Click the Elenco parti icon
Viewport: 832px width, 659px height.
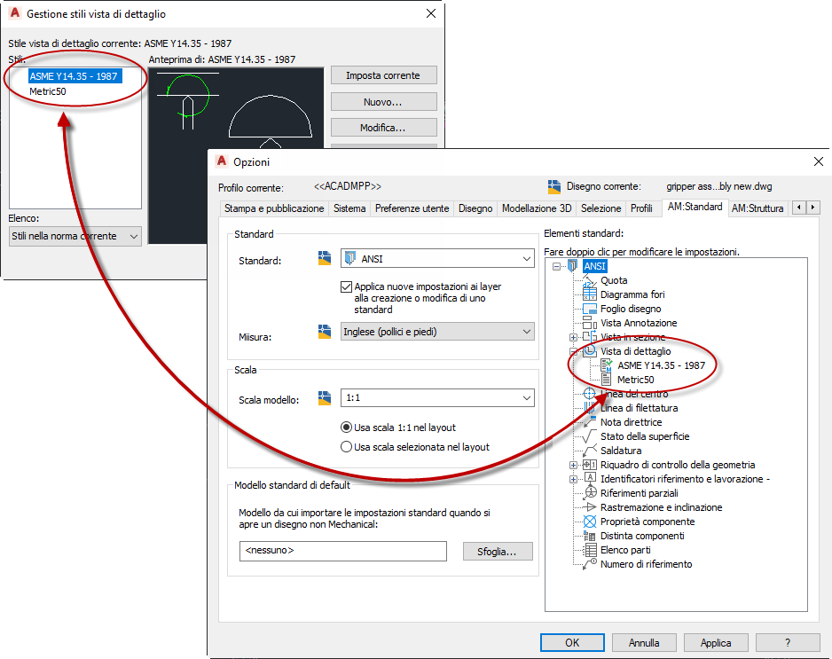590,550
